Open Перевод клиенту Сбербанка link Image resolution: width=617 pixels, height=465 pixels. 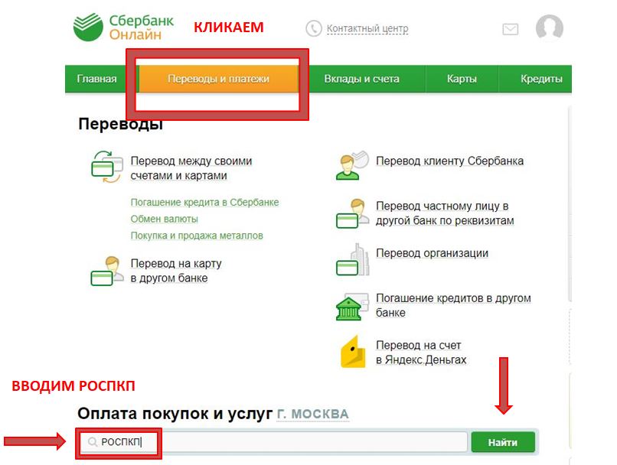450,161
